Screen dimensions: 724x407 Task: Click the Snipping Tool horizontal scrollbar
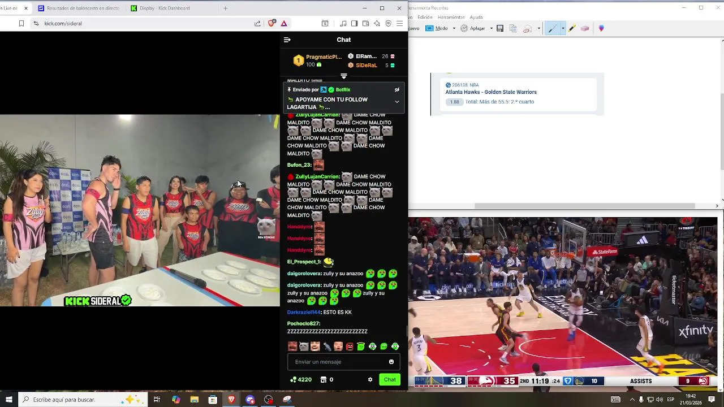(584, 206)
